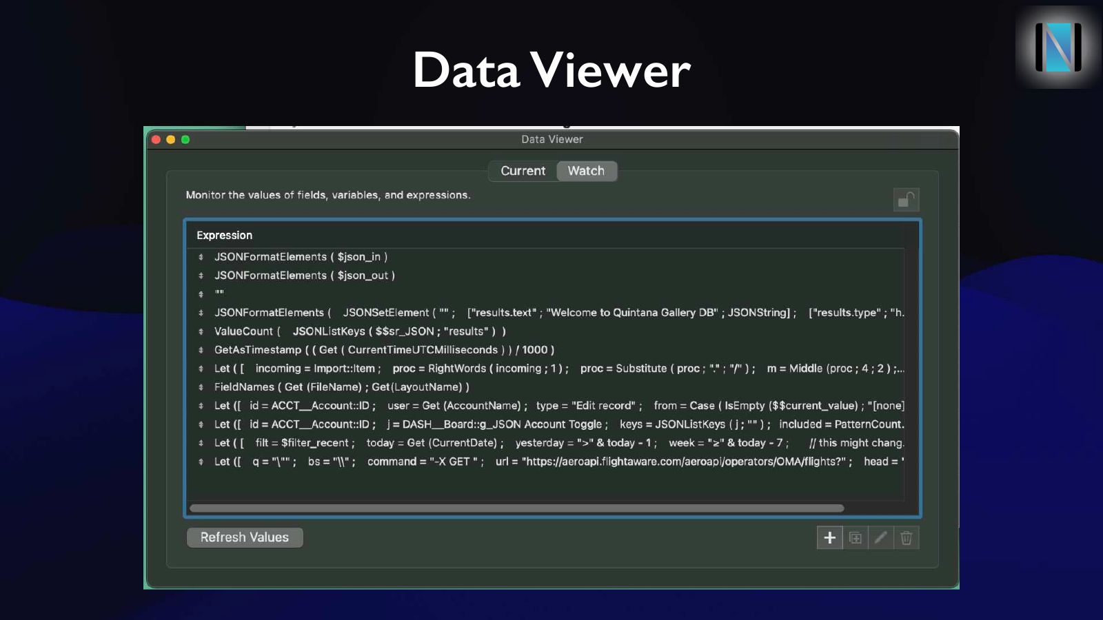The width and height of the screenshot is (1103, 620).
Task: Click the lock icon to authenticate
Action: click(906, 200)
